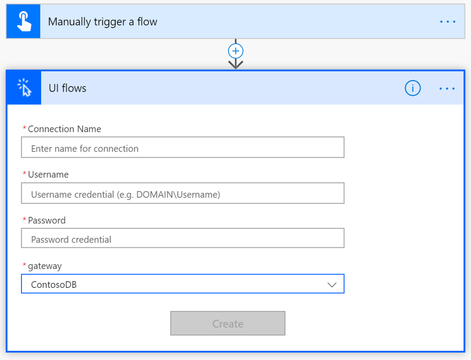
Task: Insert a new step with plus icon
Action: 235,51
